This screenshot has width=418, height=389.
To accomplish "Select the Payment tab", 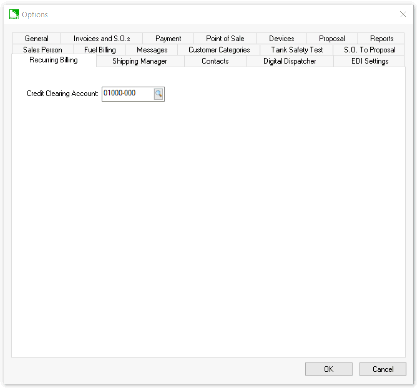I will [168, 39].
